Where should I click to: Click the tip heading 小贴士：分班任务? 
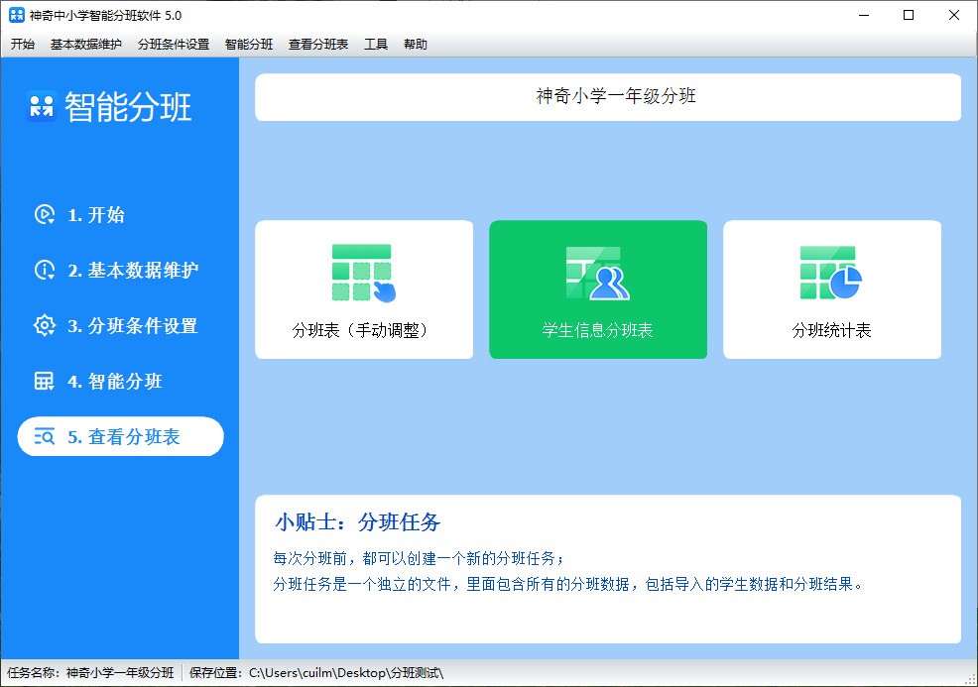click(357, 522)
